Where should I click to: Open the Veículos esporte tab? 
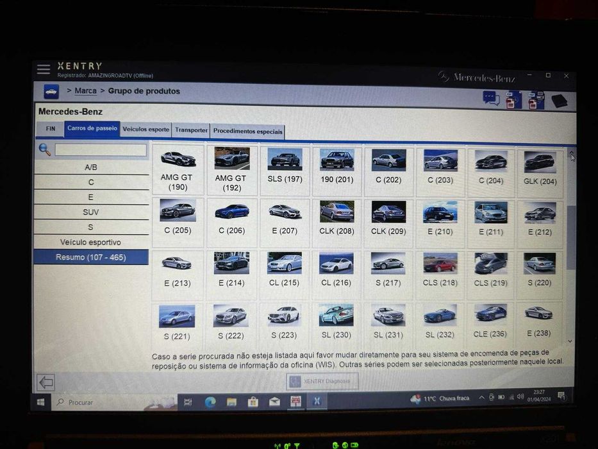click(x=145, y=130)
